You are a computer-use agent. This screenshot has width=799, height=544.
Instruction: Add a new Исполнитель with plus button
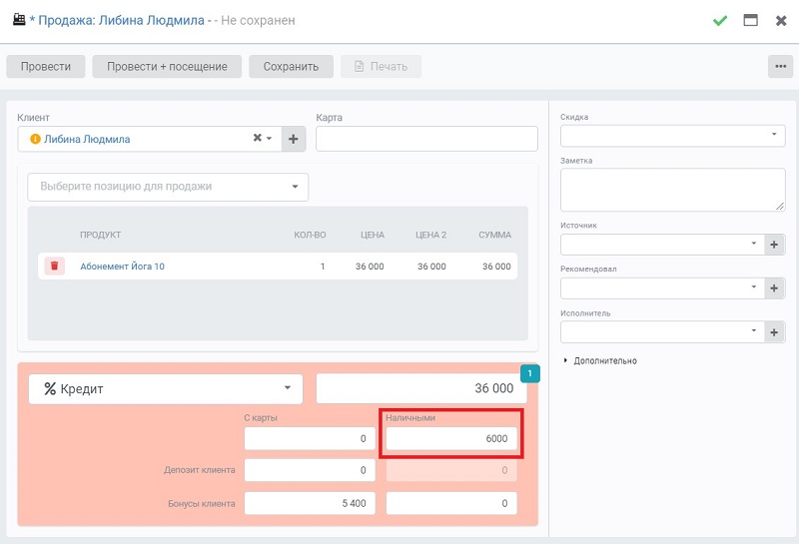[774, 332]
